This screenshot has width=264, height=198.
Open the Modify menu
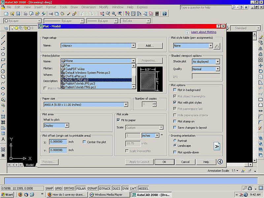click(104, 7)
